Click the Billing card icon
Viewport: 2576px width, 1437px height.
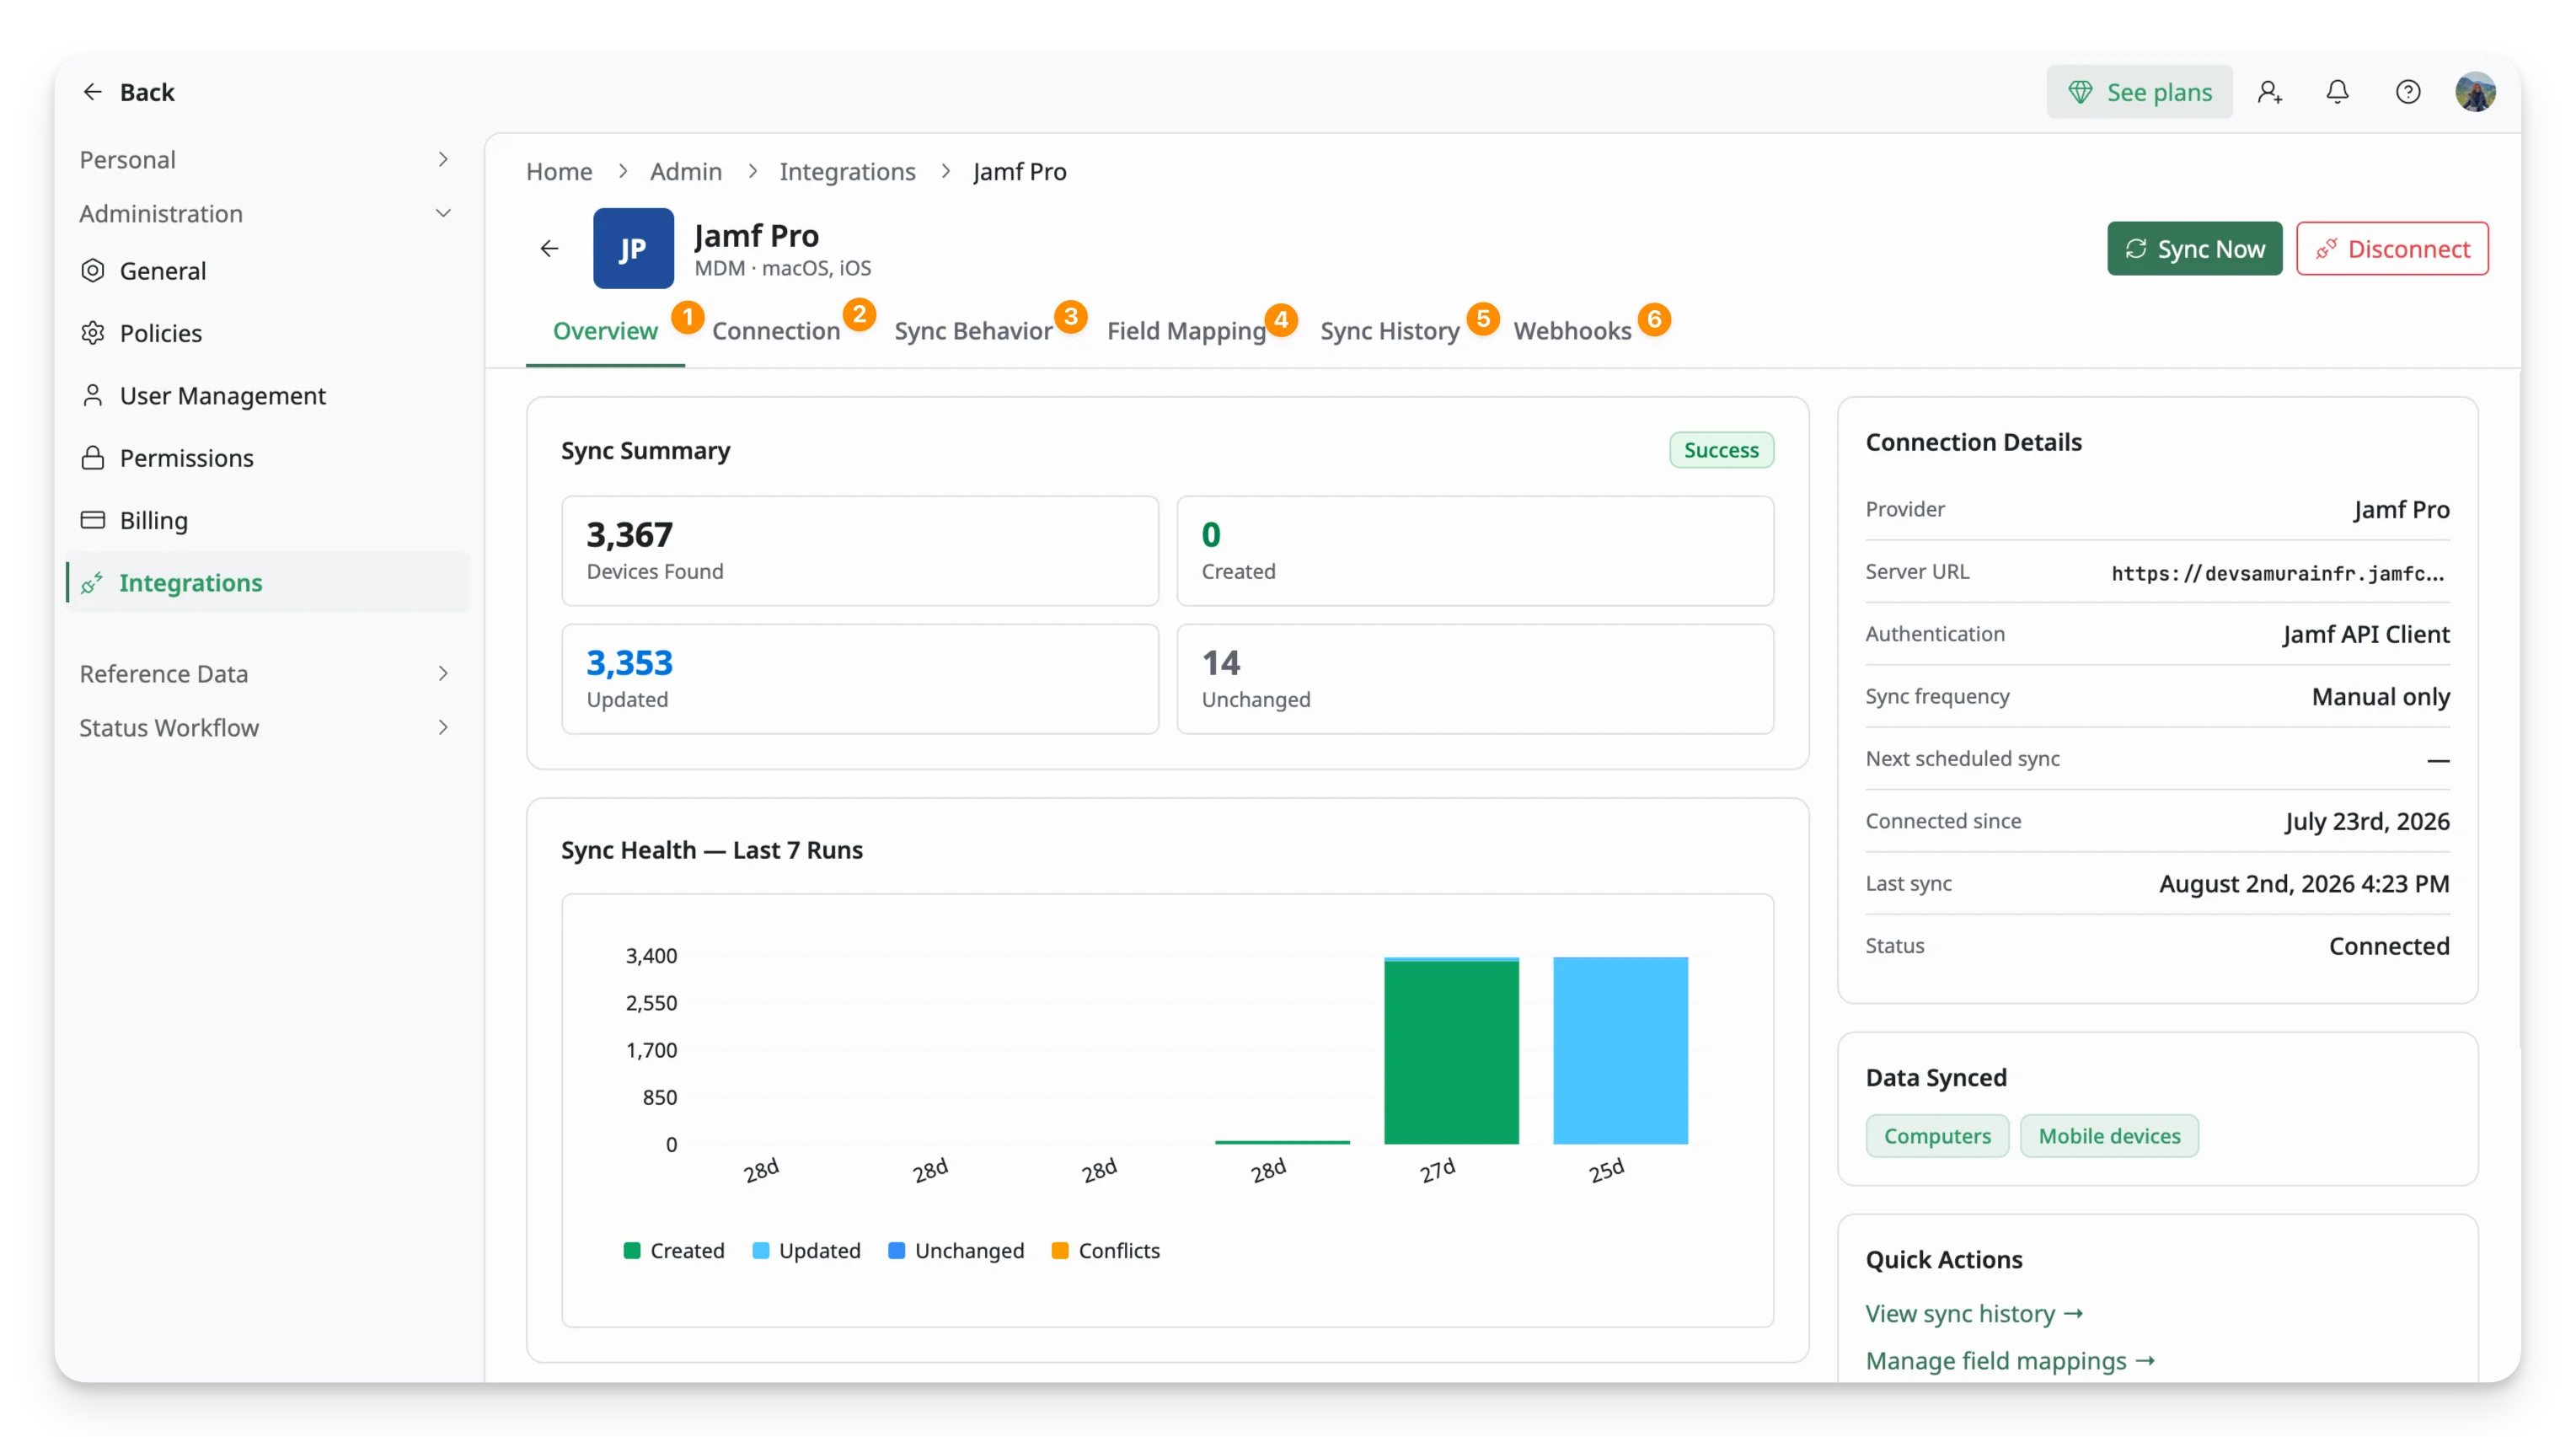point(93,520)
